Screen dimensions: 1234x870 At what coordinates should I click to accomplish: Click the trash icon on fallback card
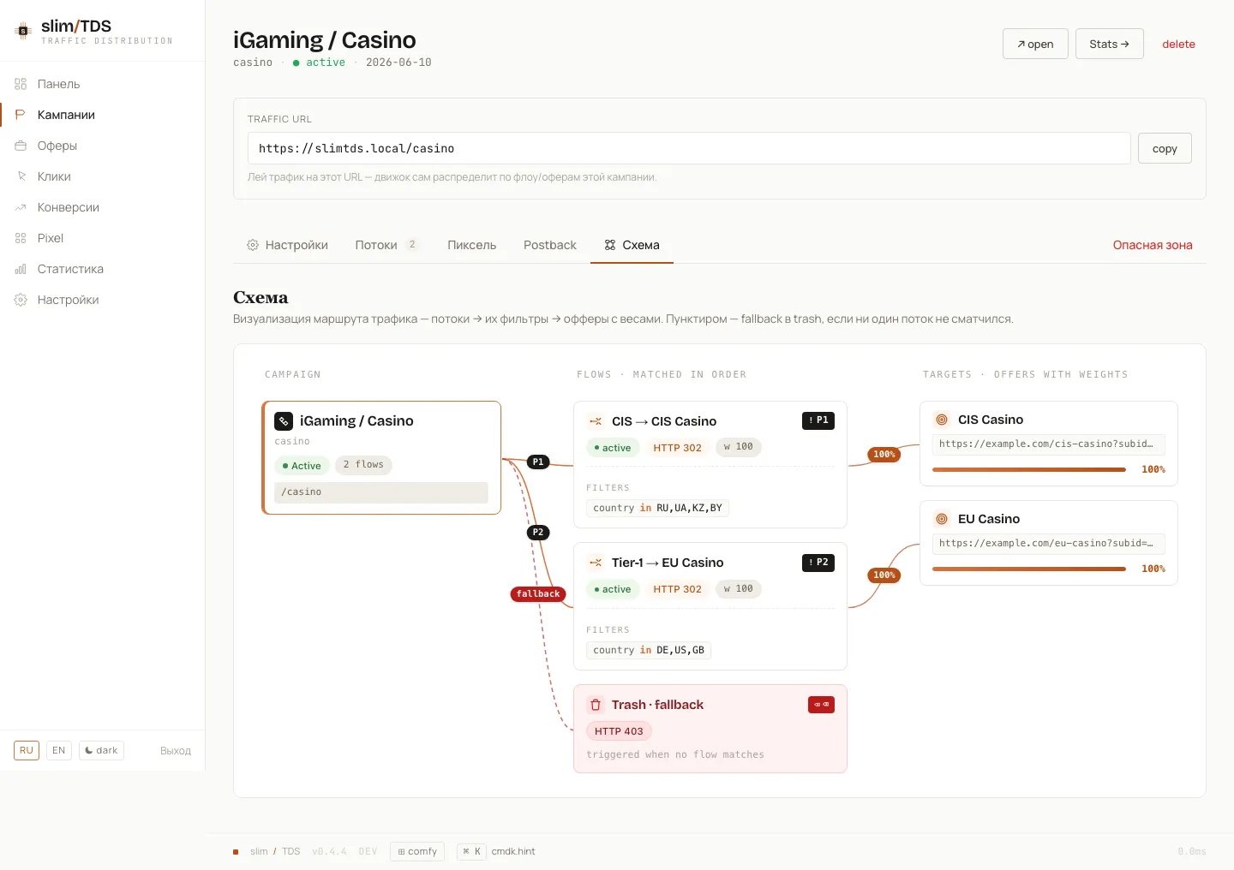point(596,705)
